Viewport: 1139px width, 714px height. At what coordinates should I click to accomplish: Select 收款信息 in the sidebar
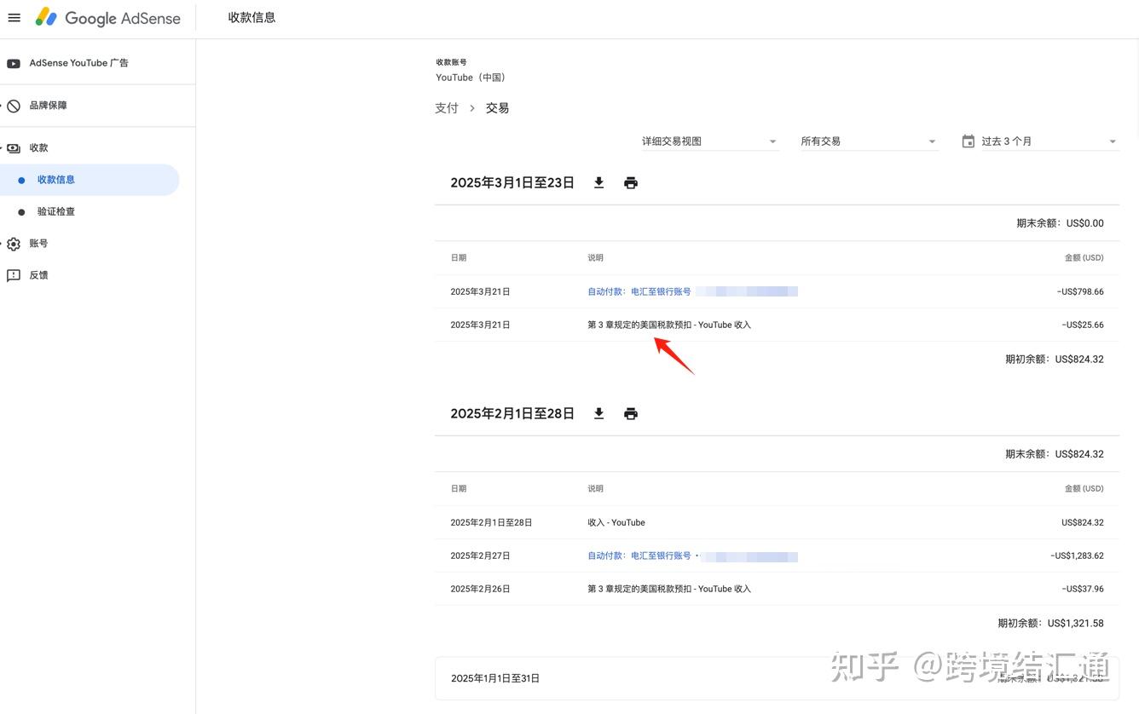(x=90, y=180)
